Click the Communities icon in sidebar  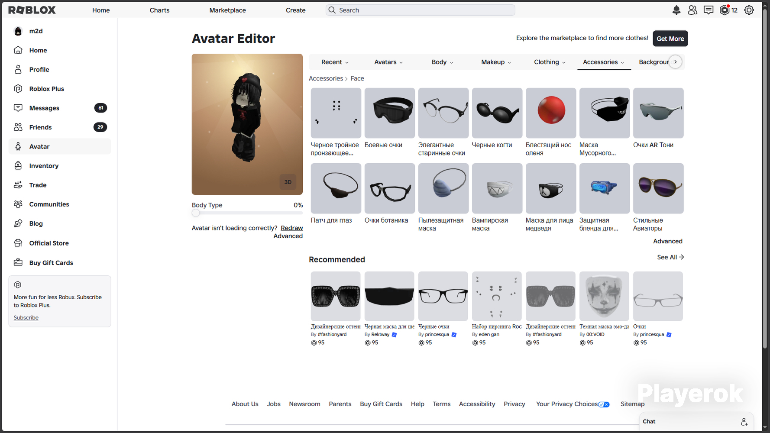tap(18, 204)
